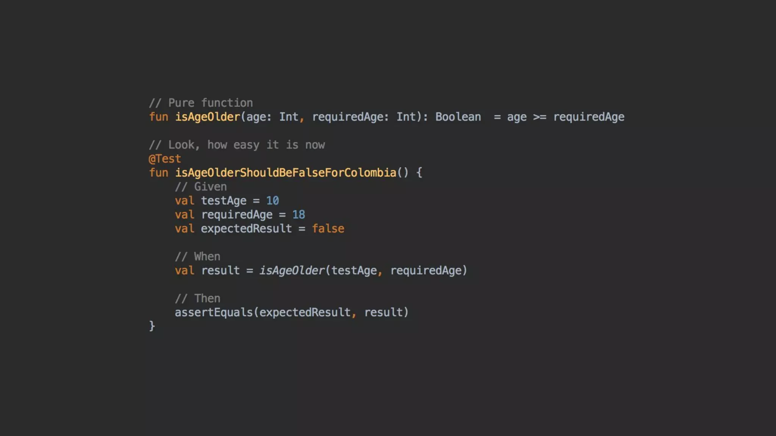Click the @Test annotation

point(165,159)
